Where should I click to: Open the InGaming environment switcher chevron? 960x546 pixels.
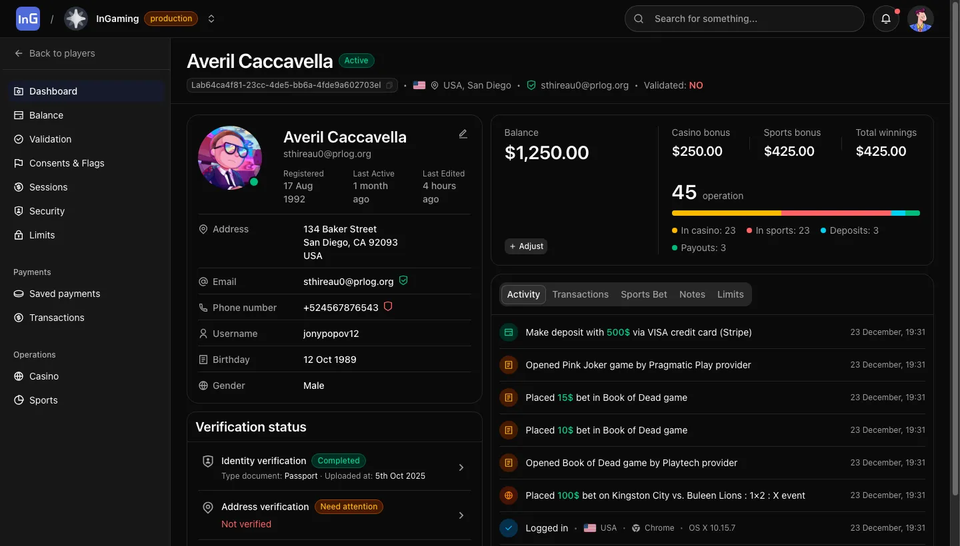pyautogui.click(x=211, y=19)
